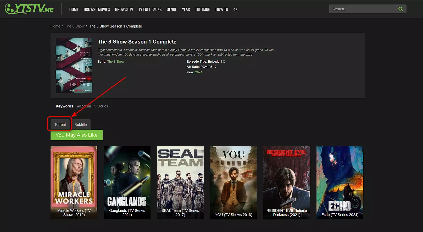
Task: Open the Miracle Workers poster thumbnail
Action: pyautogui.click(x=74, y=182)
